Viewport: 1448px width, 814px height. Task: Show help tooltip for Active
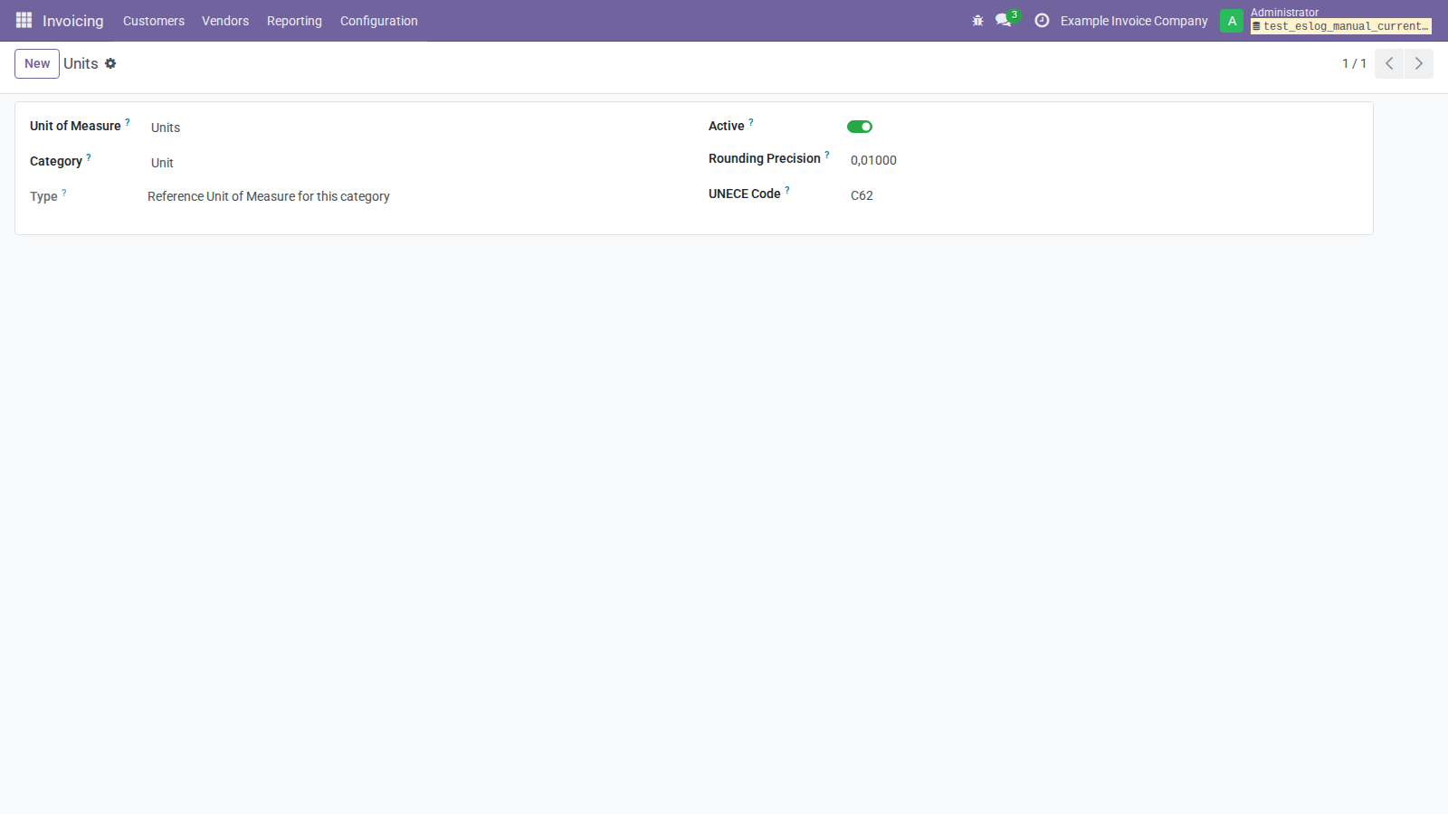(751, 122)
